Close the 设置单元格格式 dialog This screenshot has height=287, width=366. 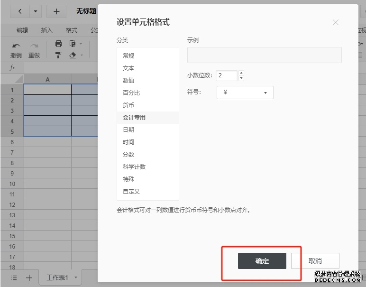click(336, 22)
